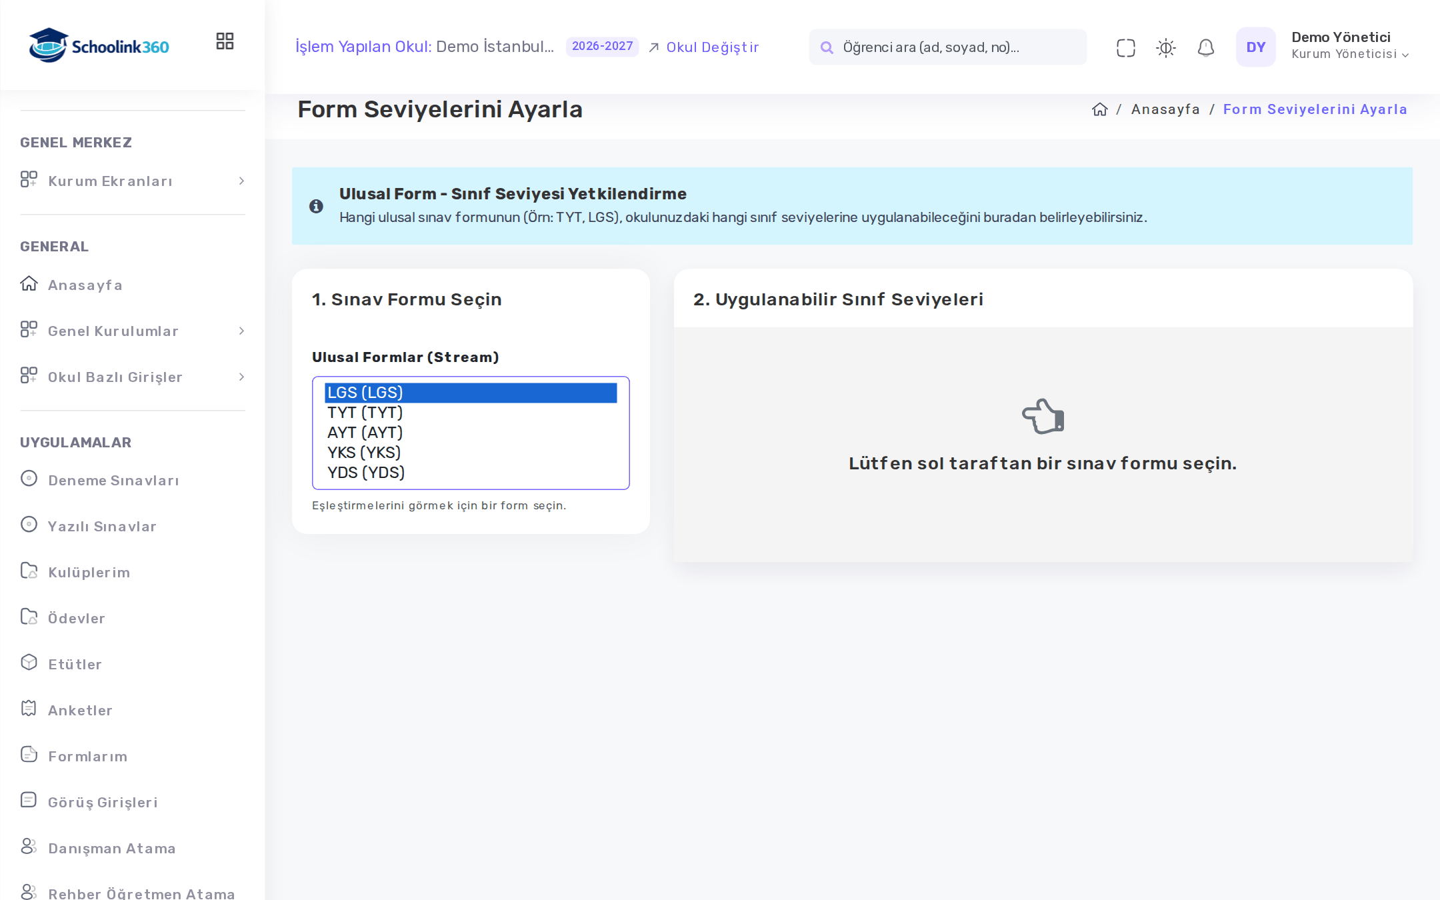Select AYT (AYT) exam form

coord(471,433)
